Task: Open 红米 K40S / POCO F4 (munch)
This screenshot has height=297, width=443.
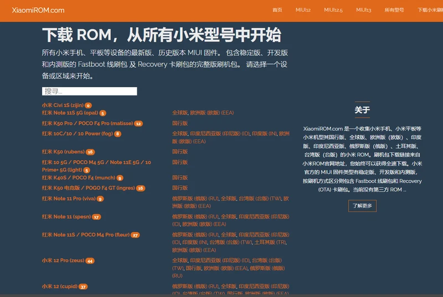Action: [x=79, y=178]
